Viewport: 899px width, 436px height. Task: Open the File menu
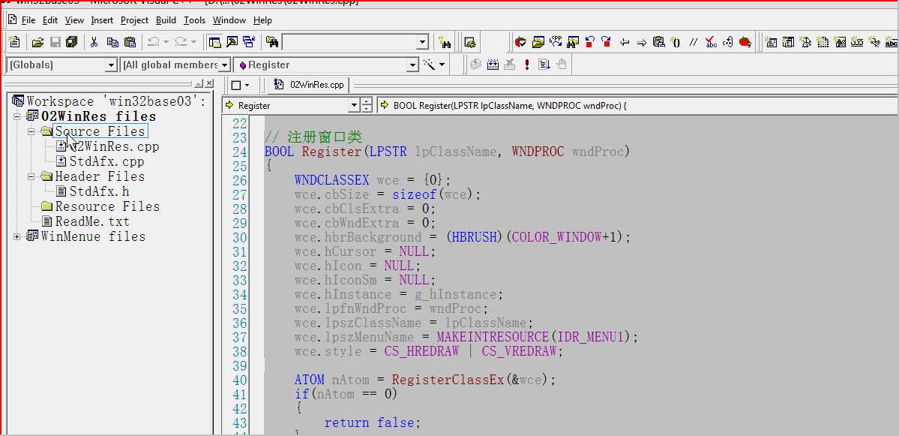tap(28, 20)
